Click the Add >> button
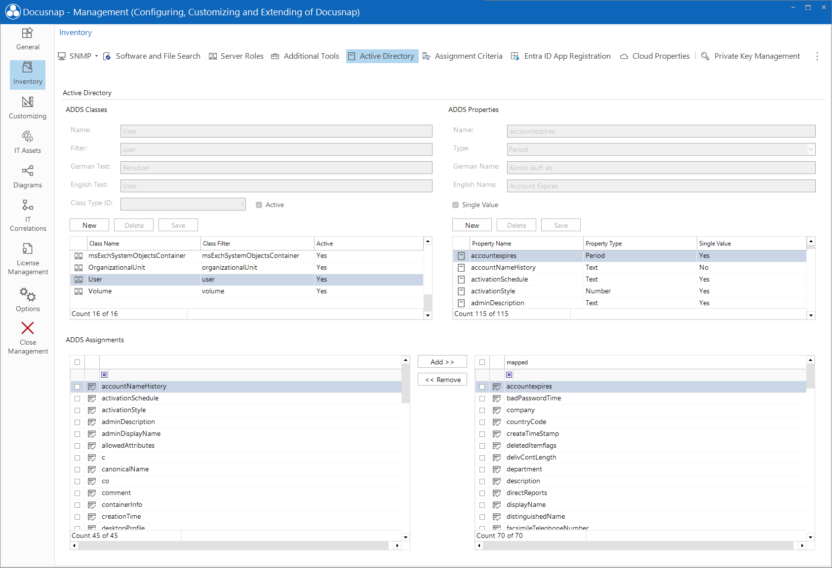Viewport: 832px width, 568px height. (x=442, y=362)
